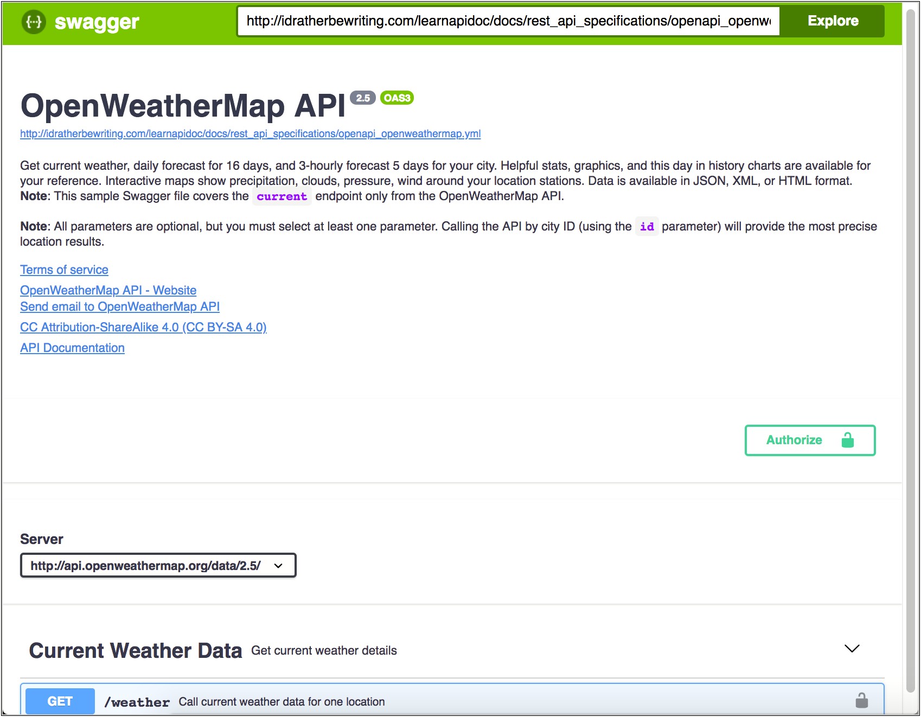Click the 'id' parameter code keyword
Viewport: 921px width, 717px height.
647,227
